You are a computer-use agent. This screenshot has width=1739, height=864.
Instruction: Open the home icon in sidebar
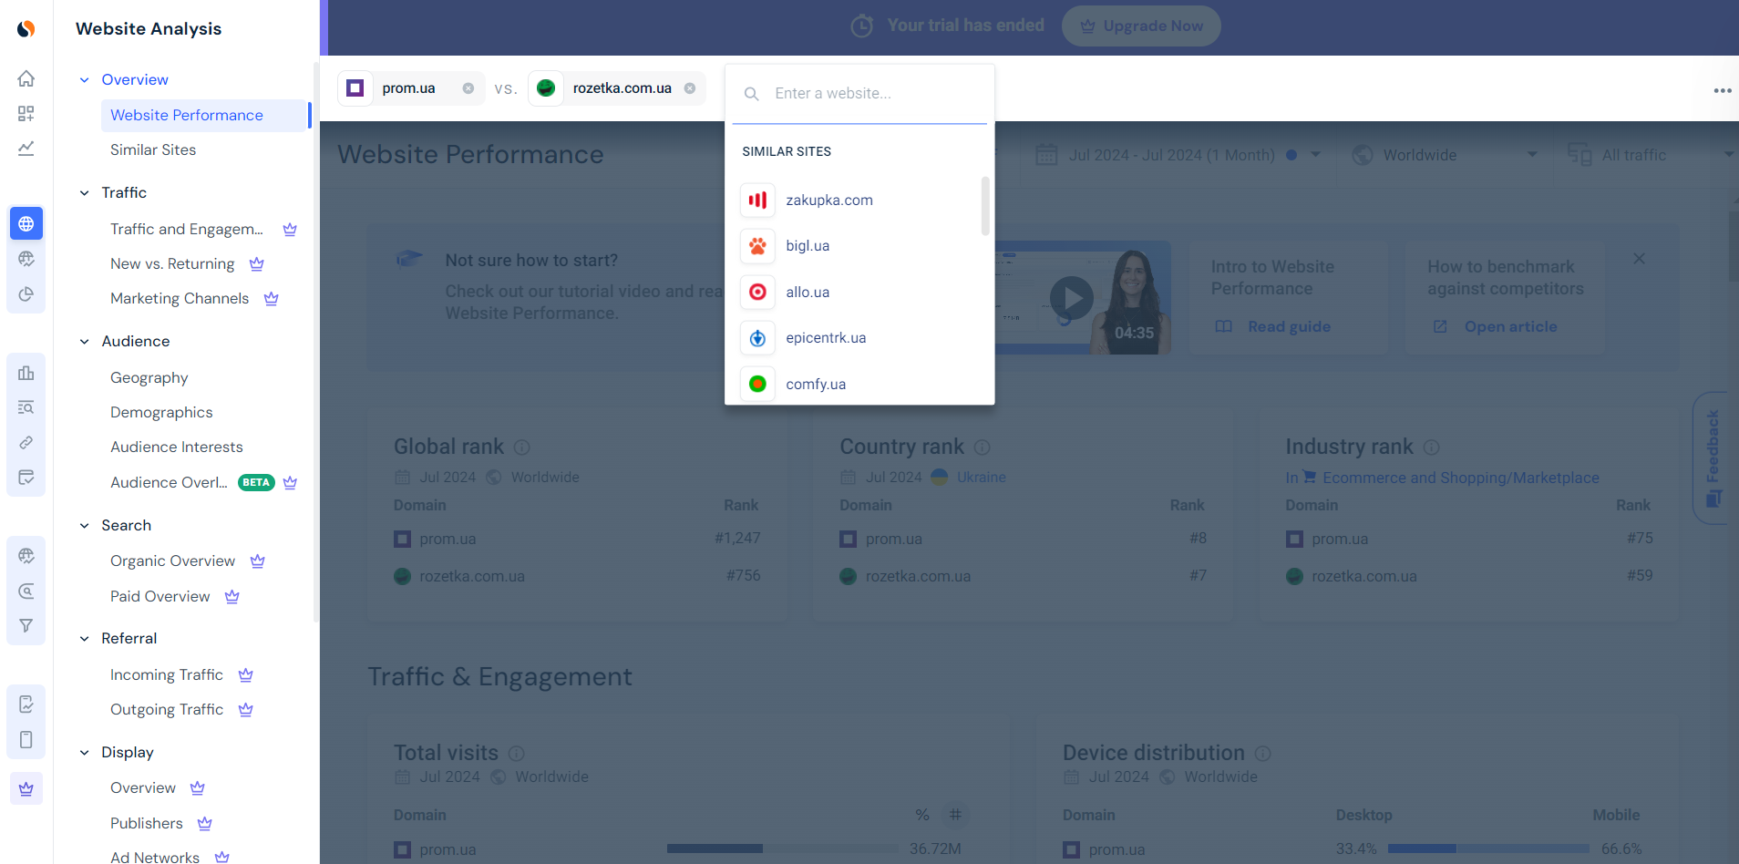(x=26, y=78)
